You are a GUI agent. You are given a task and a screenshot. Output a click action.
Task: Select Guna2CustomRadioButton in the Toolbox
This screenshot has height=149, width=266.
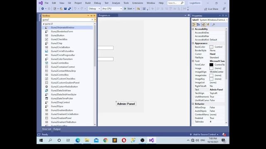64,87
